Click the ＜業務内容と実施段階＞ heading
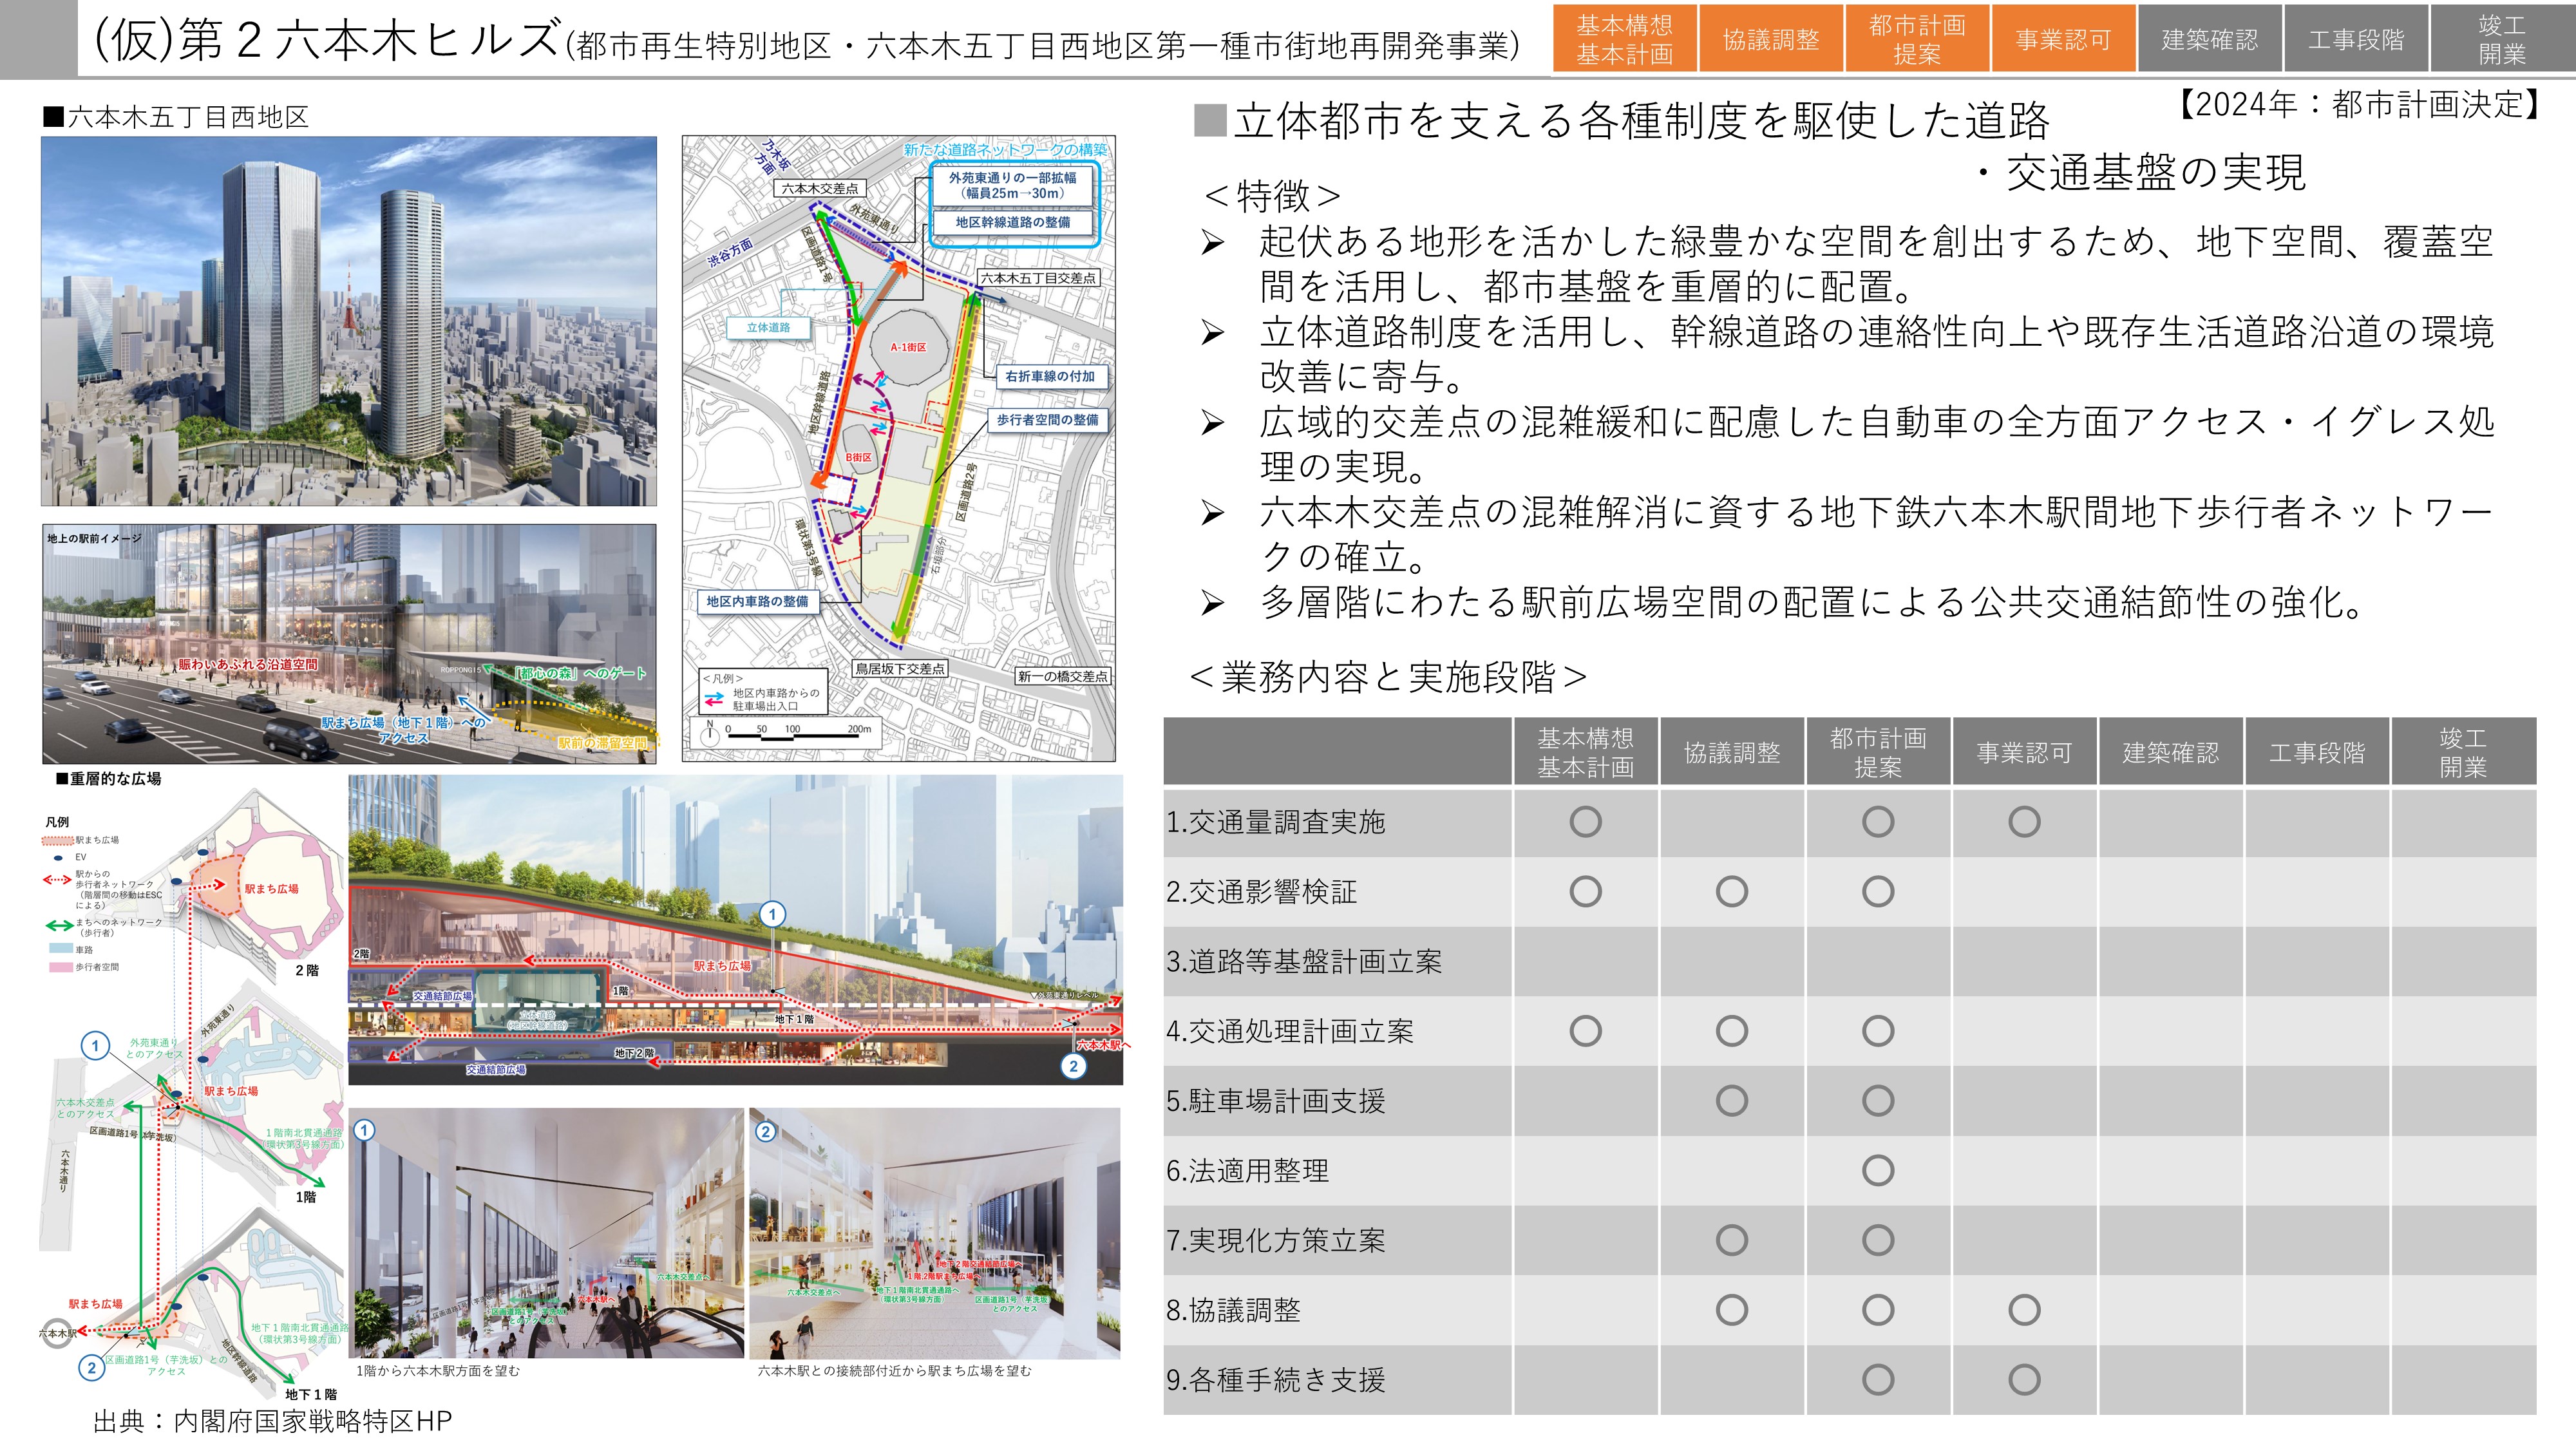The height and width of the screenshot is (1449, 2576). pyautogui.click(x=1388, y=677)
